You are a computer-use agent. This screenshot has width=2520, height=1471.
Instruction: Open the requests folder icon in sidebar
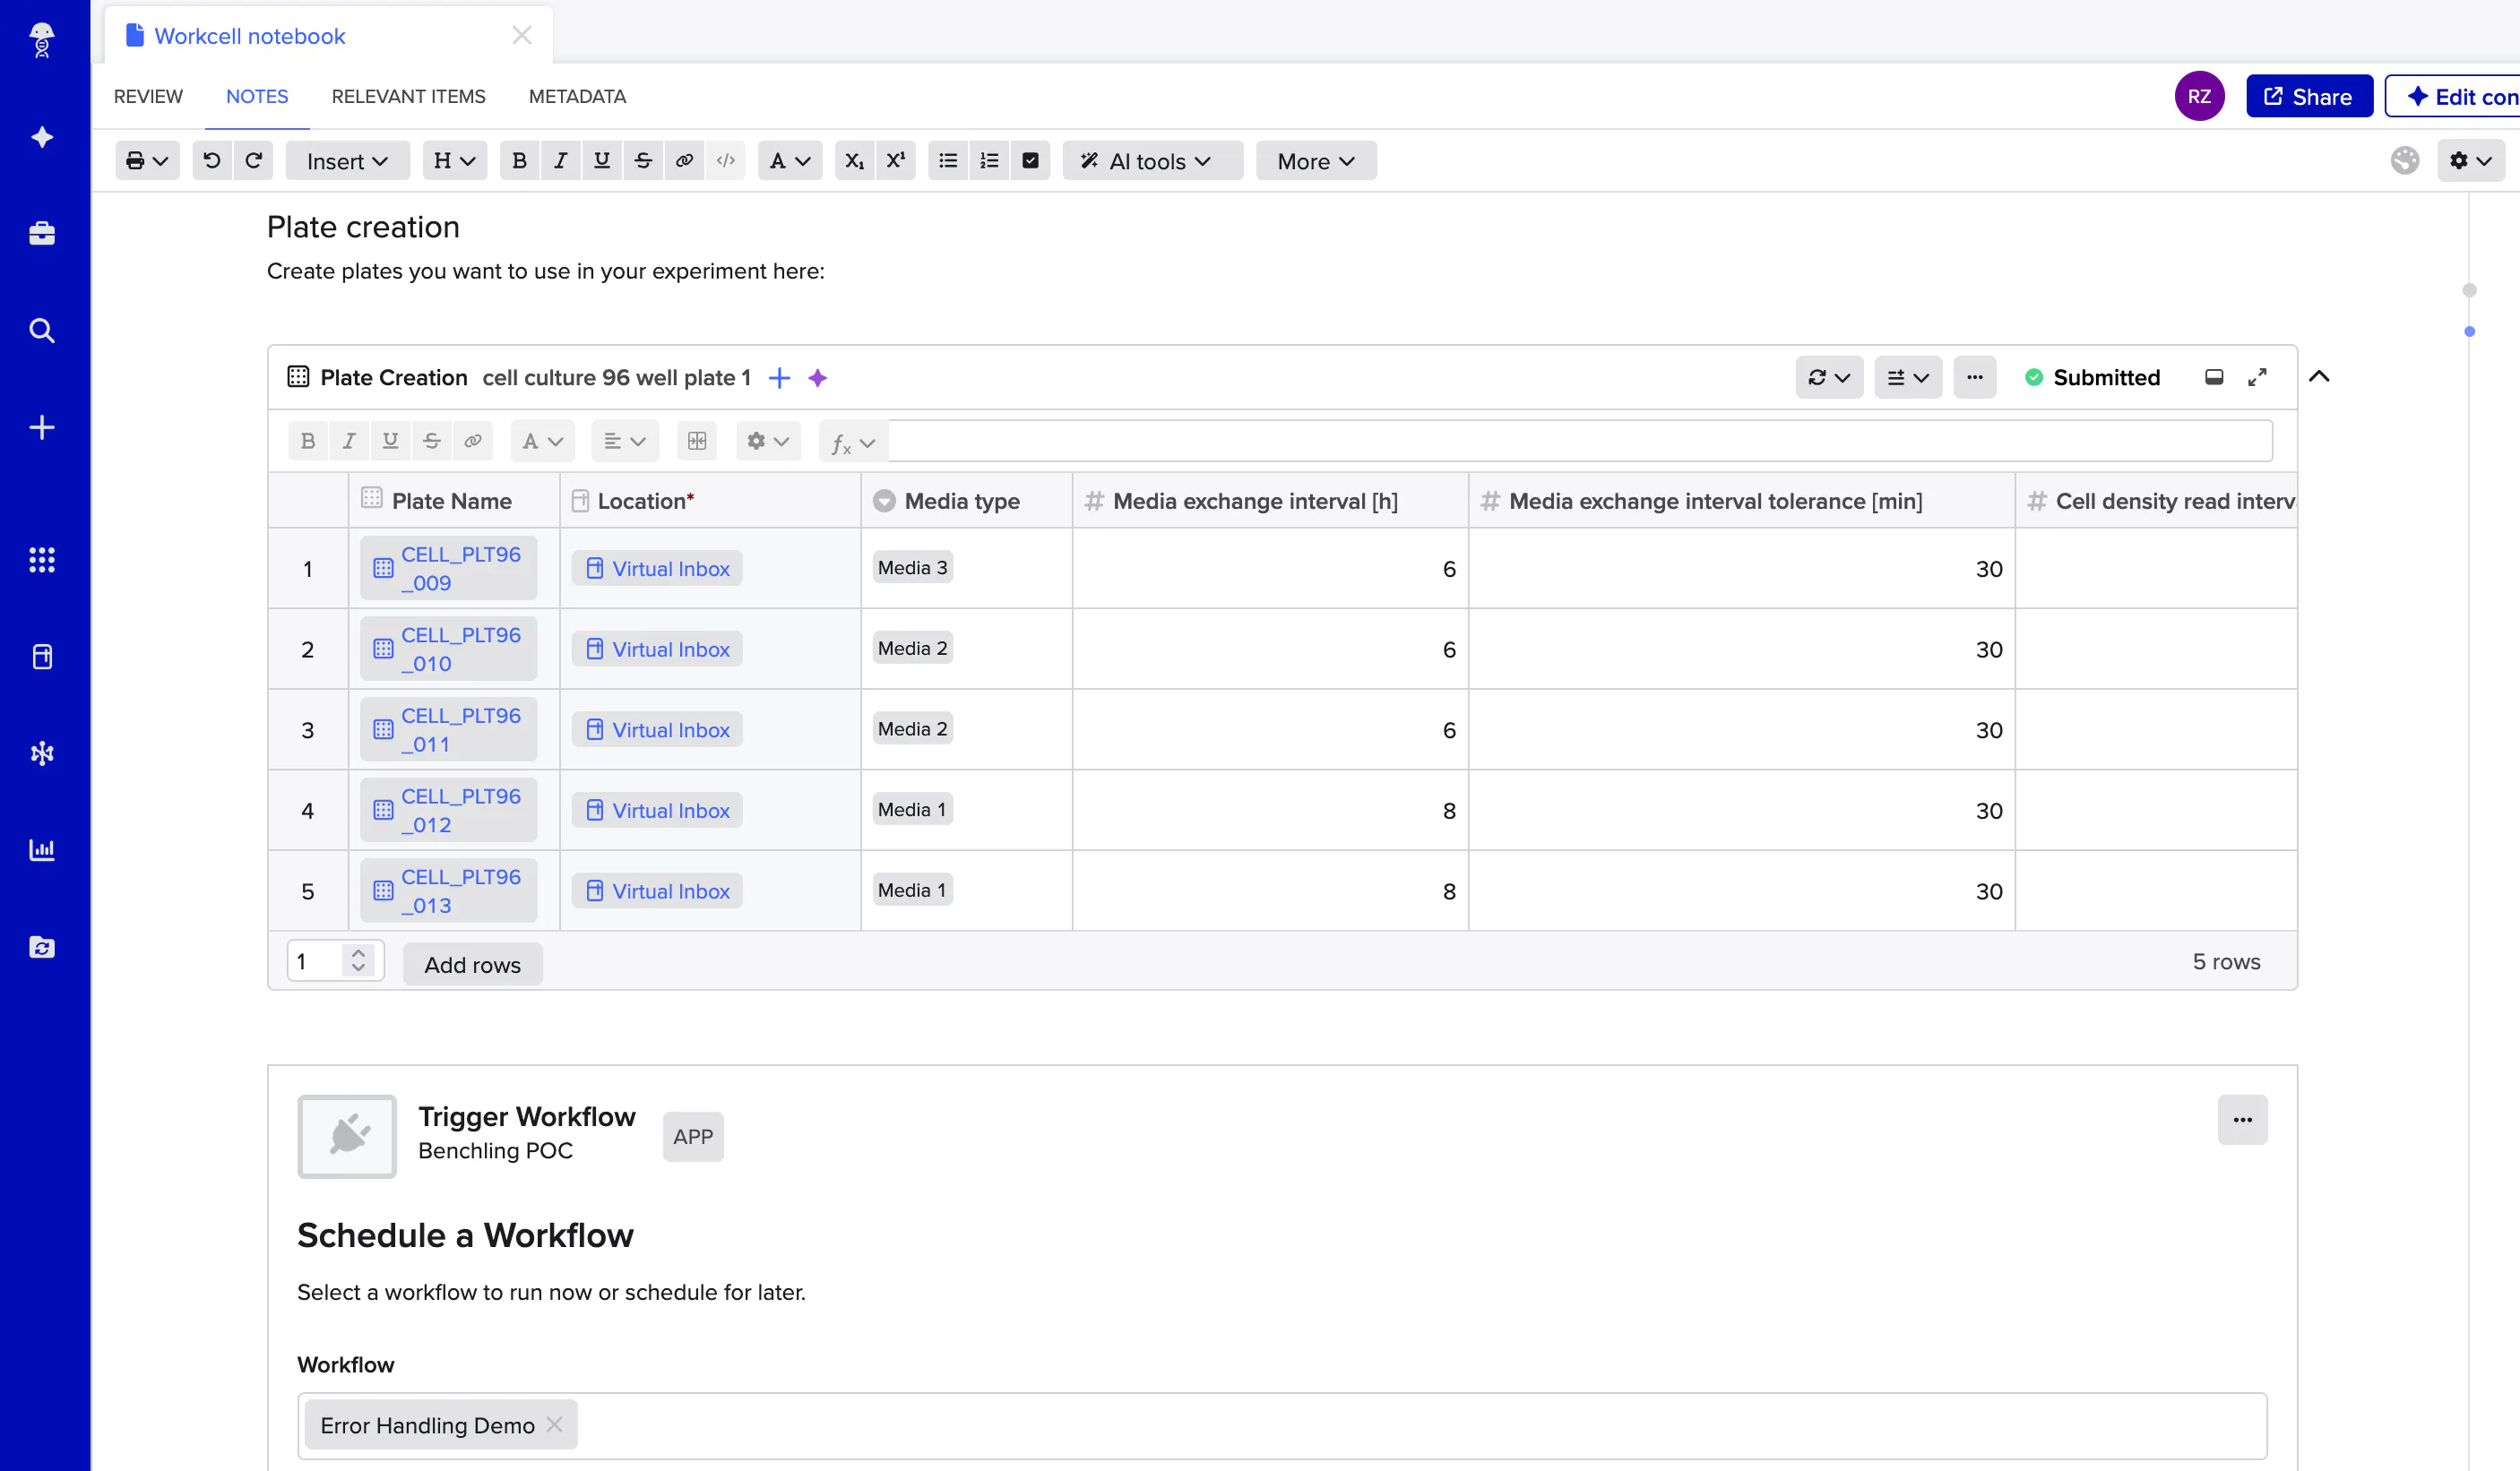coord(42,947)
